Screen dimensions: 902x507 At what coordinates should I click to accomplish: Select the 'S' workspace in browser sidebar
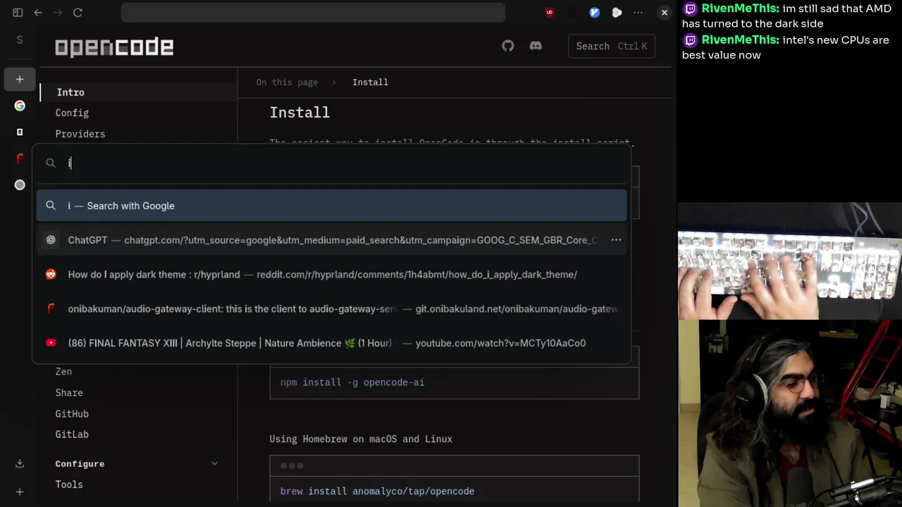click(x=20, y=39)
